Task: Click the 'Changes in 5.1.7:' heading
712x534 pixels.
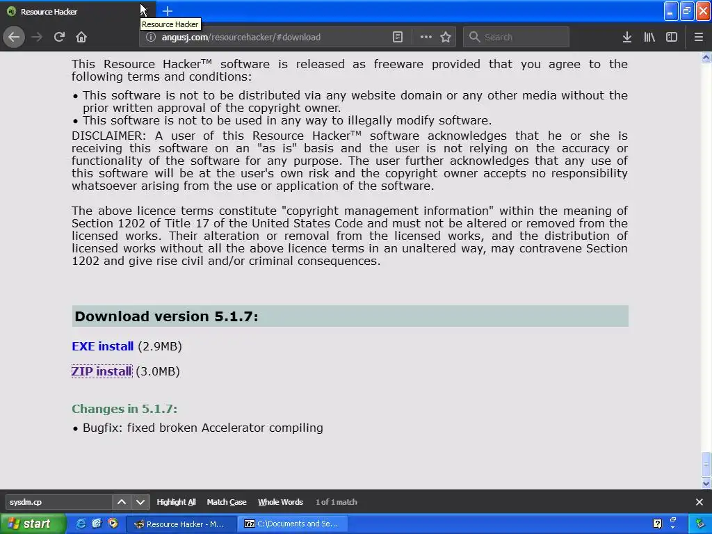Action: [124, 409]
